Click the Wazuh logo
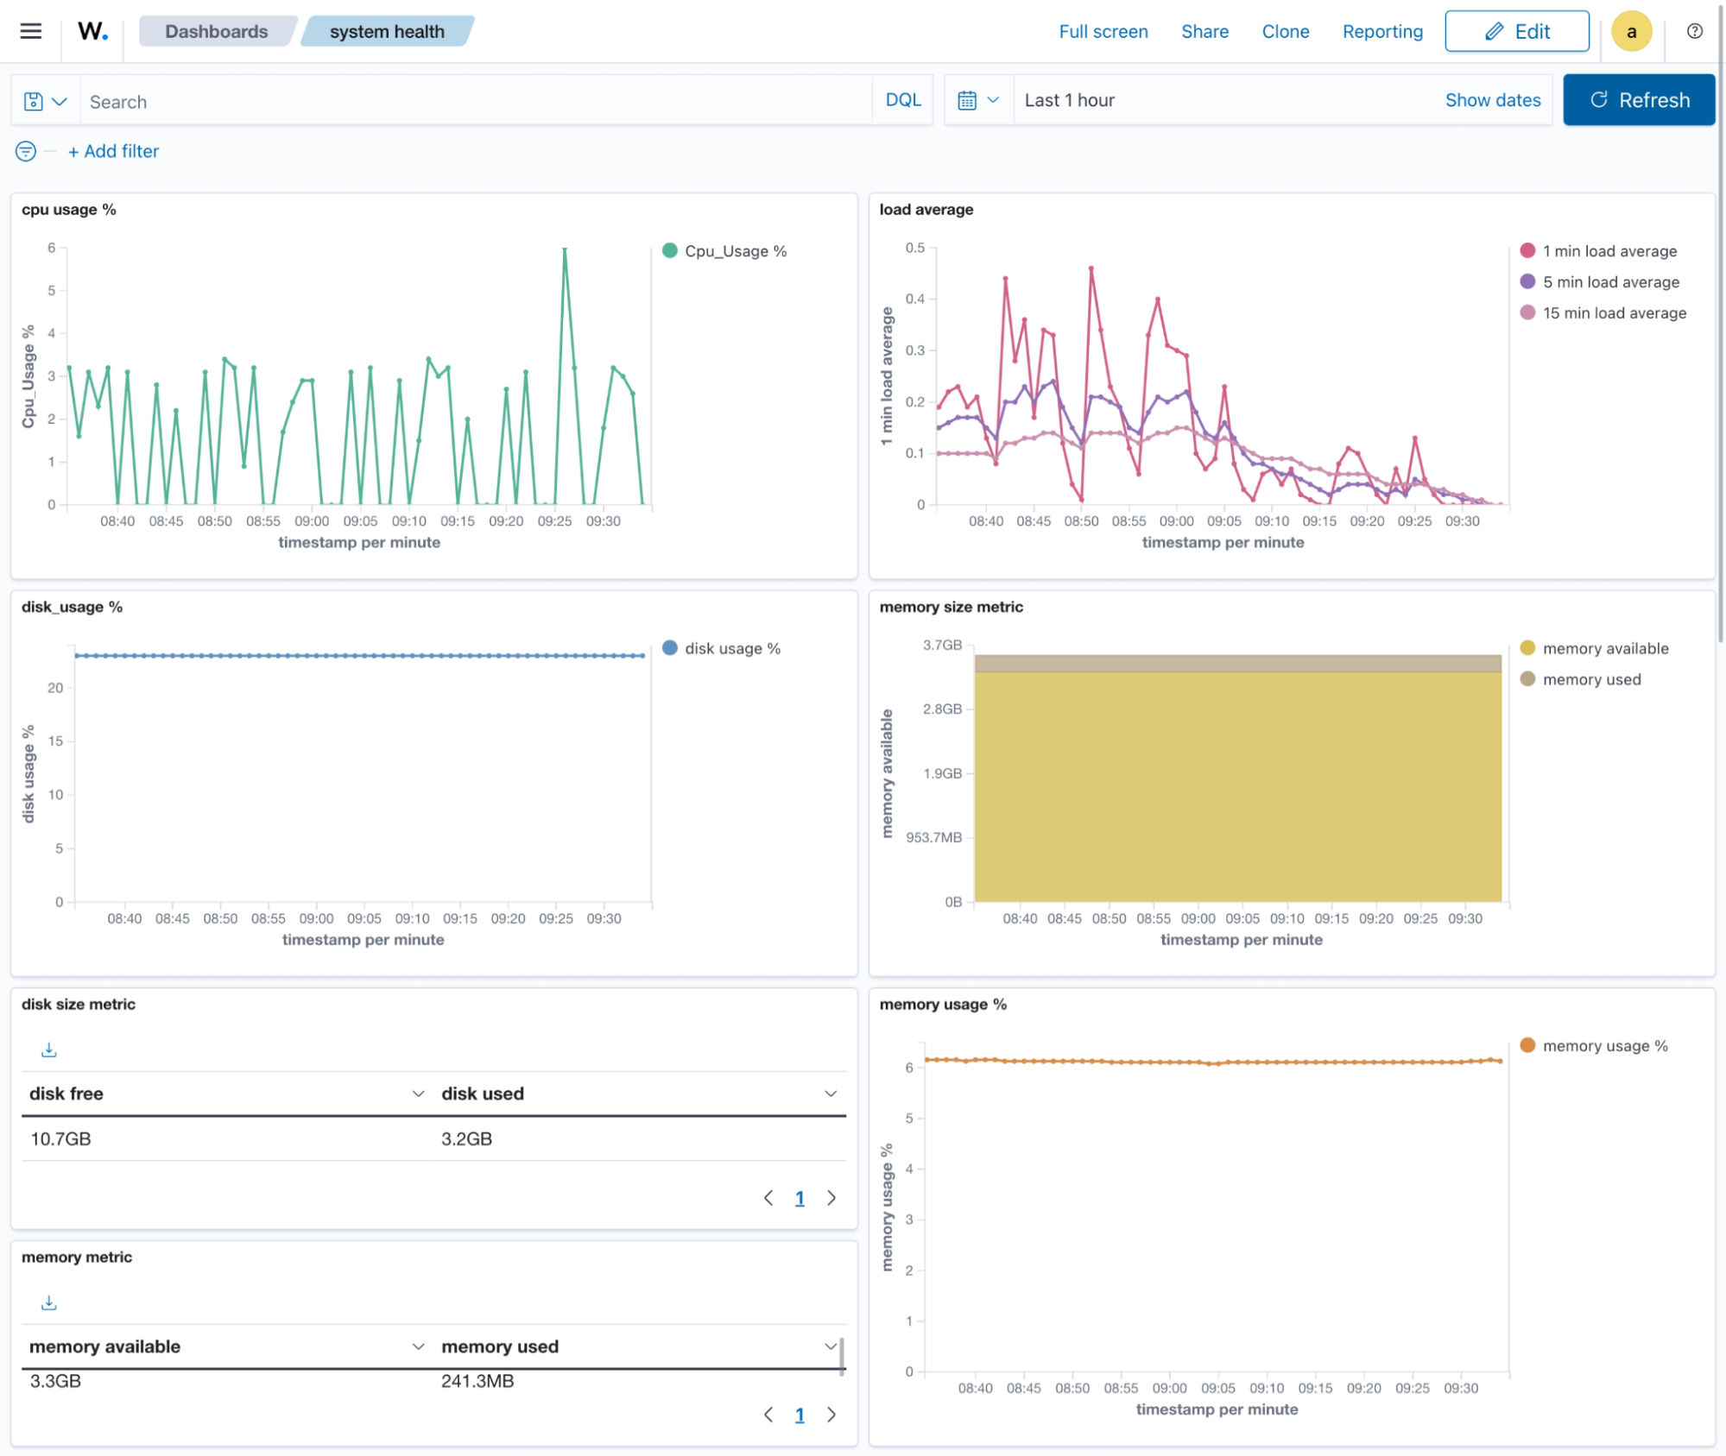The height and width of the screenshot is (1456, 1726). [x=92, y=30]
